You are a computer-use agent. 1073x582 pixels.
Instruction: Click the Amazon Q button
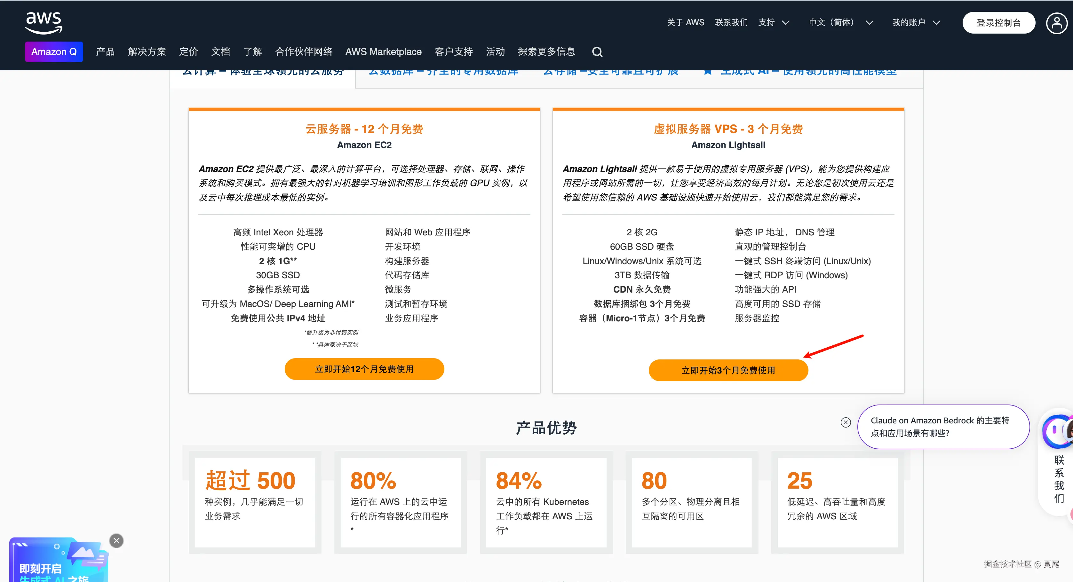tap(54, 51)
